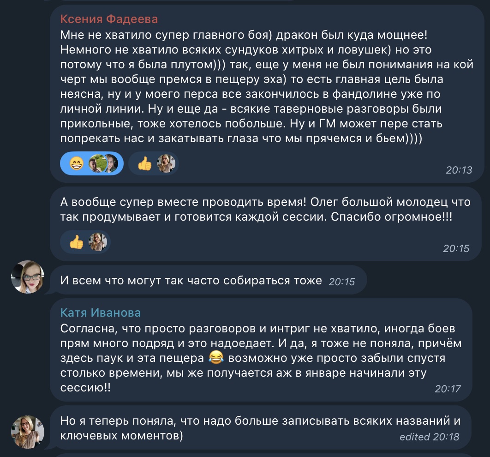
Task: Open avatar of woman with glasses
Action: (28, 277)
